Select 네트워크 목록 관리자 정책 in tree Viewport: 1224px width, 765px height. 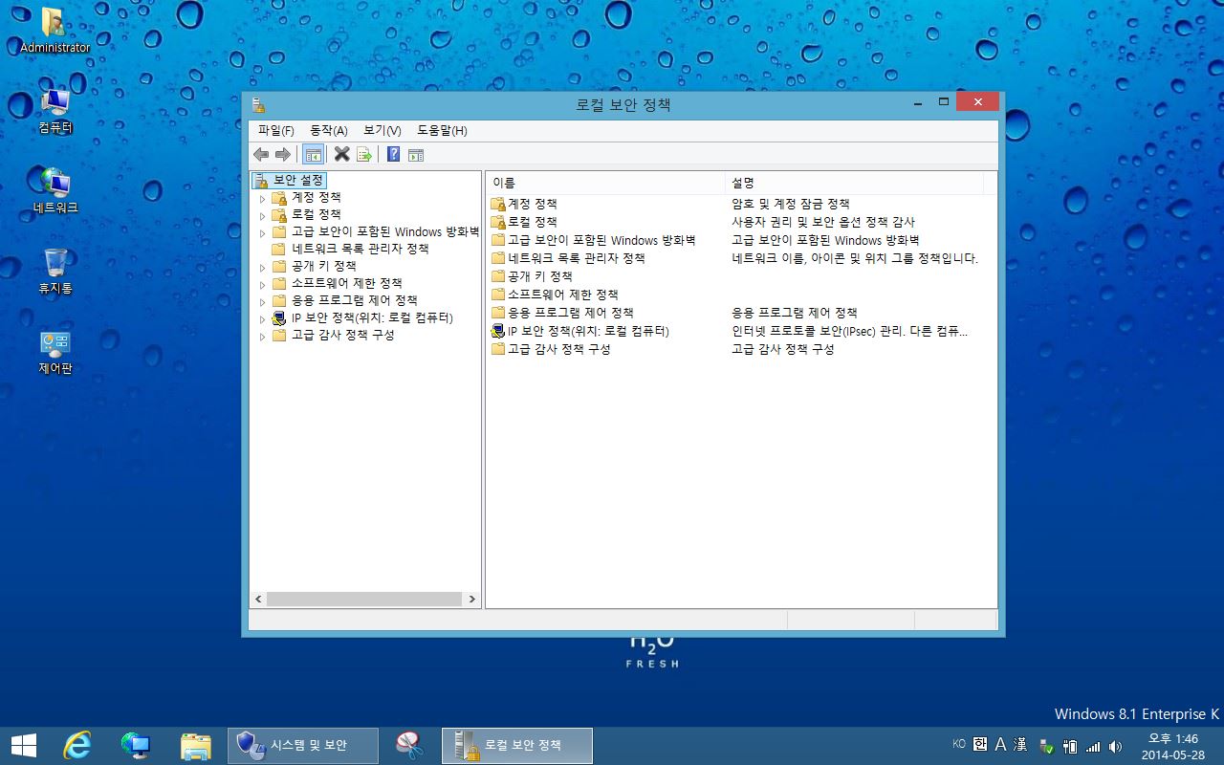coord(360,249)
